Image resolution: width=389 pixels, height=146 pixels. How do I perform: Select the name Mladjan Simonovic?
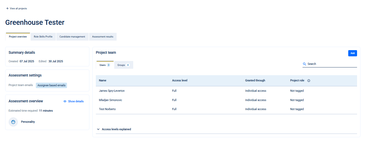(x=110, y=100)
